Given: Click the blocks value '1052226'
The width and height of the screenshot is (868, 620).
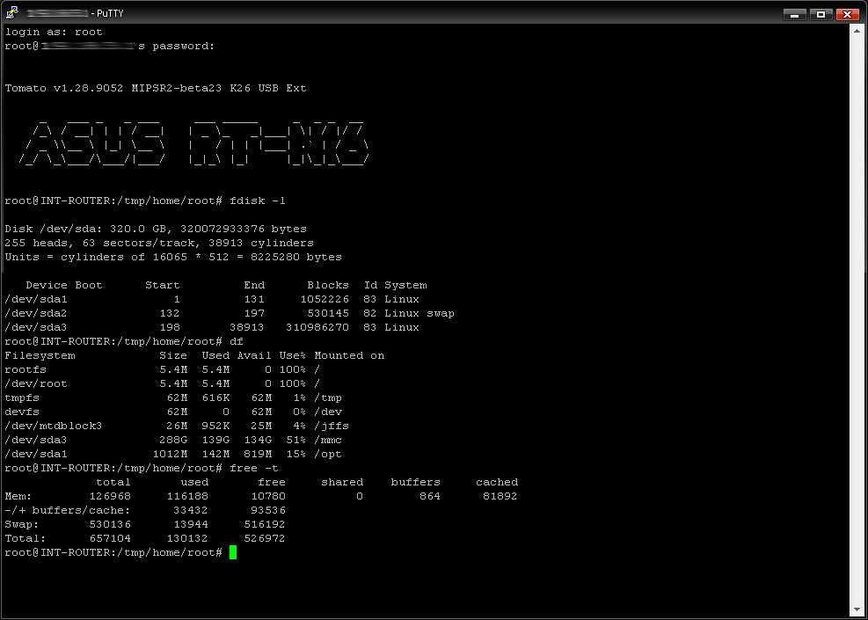Looking at the screenshot, I should click(325, 300).
